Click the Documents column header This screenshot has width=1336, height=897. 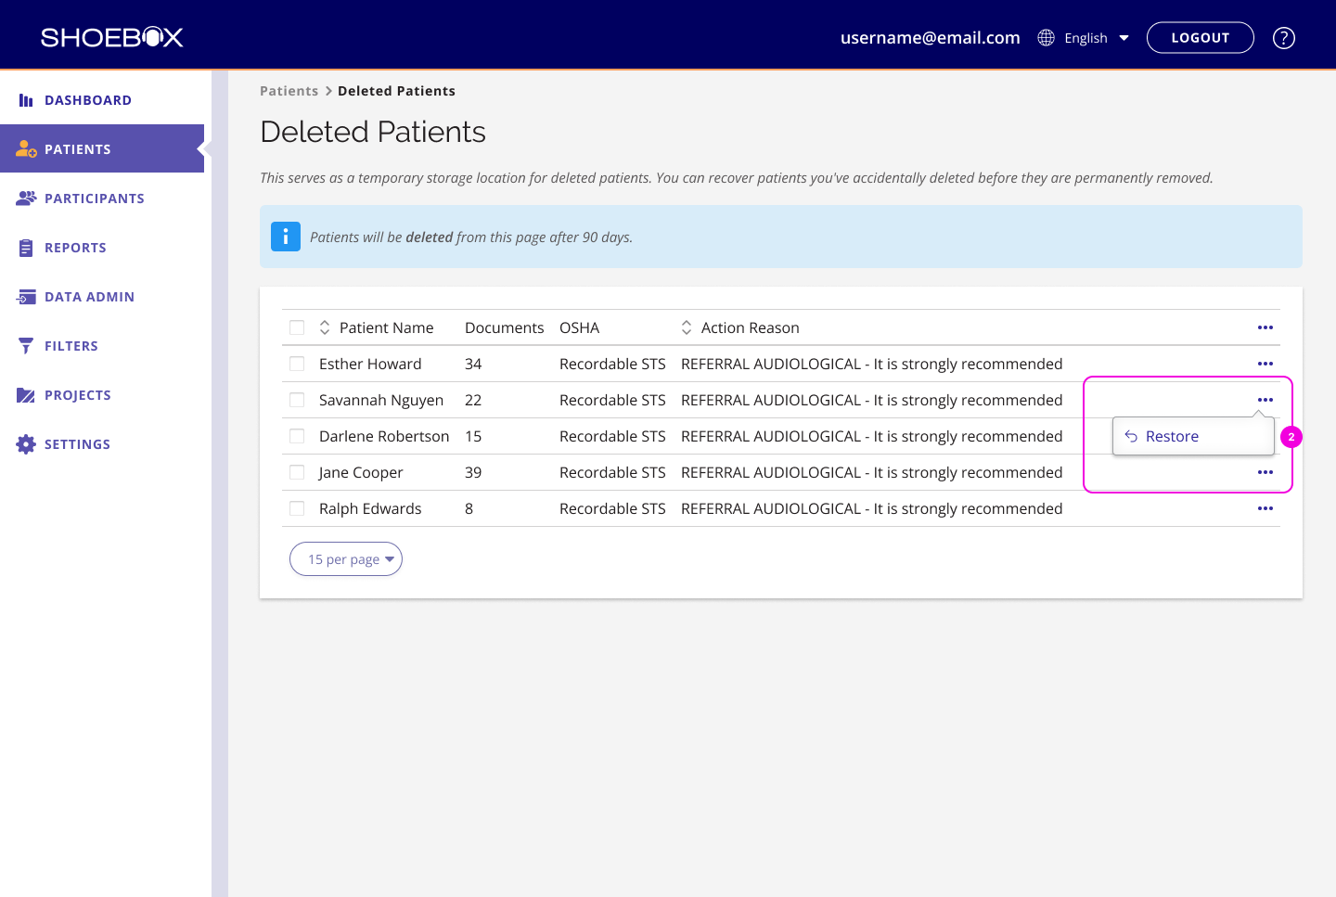point(505,327)
